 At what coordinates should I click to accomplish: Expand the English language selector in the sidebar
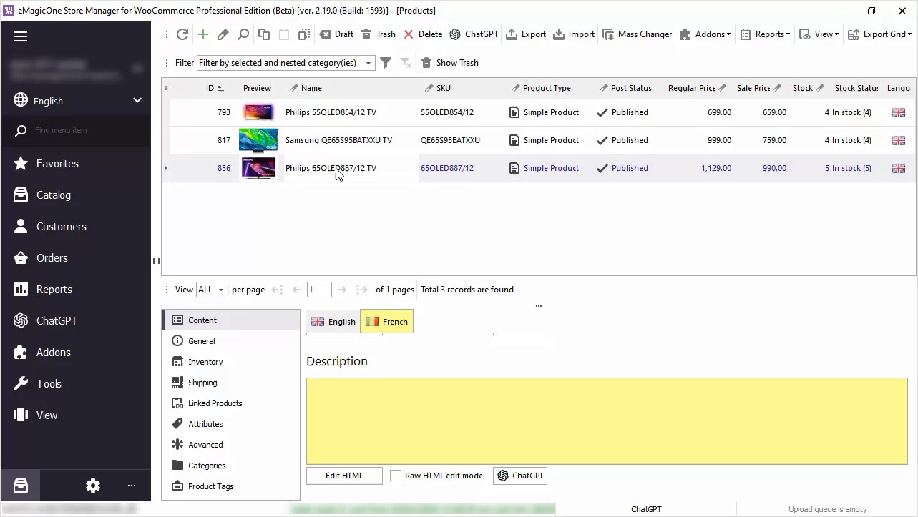[x=137, y=101]
